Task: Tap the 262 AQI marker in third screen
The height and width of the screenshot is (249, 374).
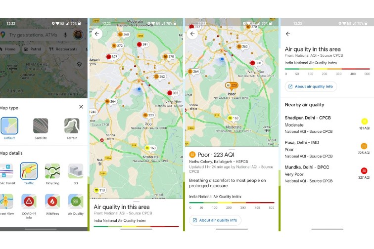Action: click(x=242, y=46)
